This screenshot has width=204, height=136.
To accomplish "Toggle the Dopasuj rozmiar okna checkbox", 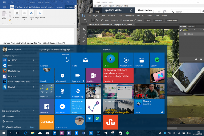I will point(102,20).
